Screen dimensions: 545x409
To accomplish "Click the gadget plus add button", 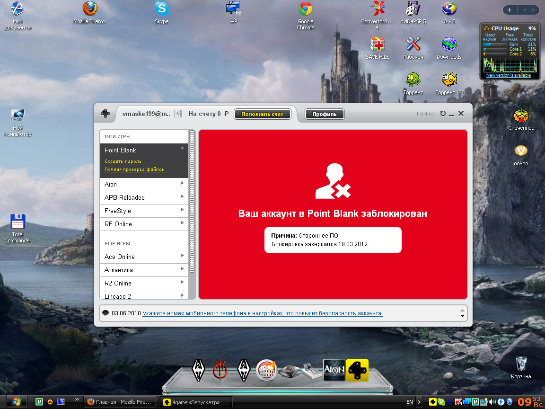I will [x=509, y=10].
